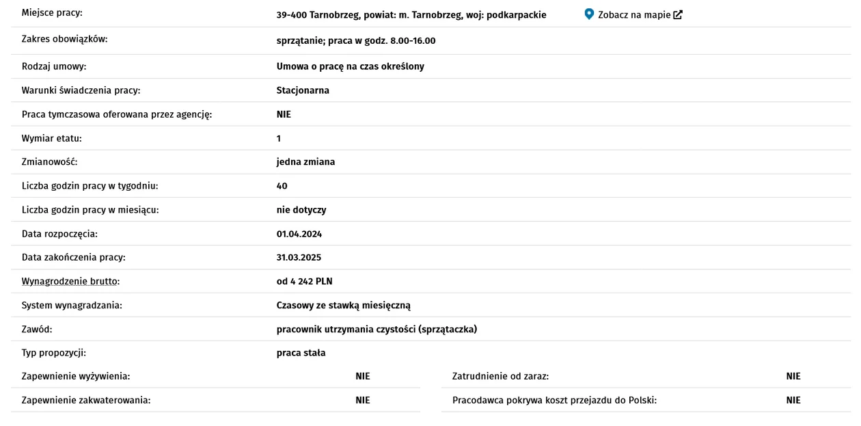Viewport: 861px width, 426px height.
Task: Open the "Zobacz na mapie" link
Action: click(633, 14)
